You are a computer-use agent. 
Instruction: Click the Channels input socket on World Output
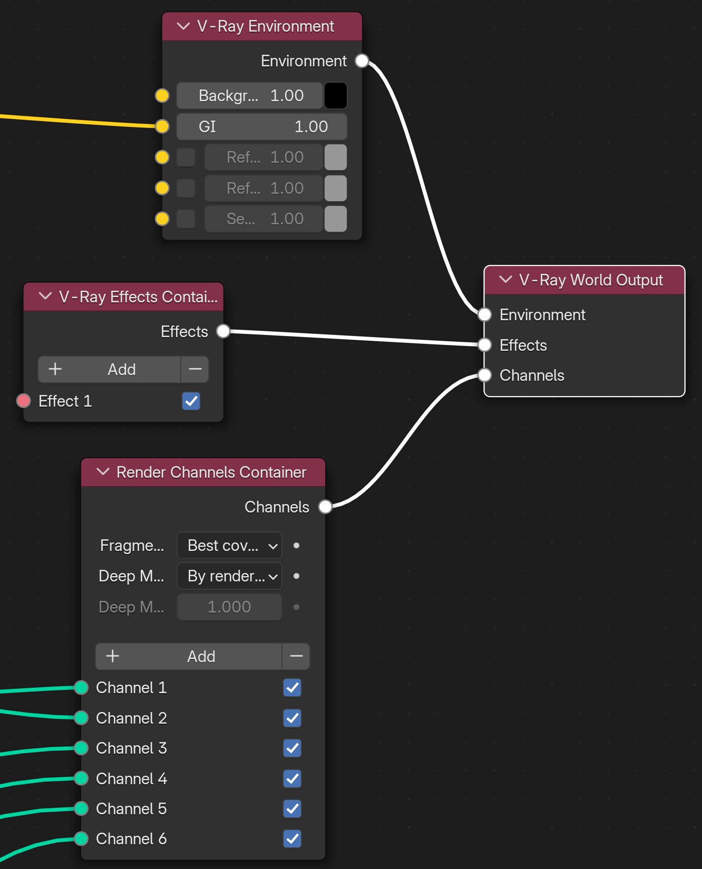click(485, 375)
